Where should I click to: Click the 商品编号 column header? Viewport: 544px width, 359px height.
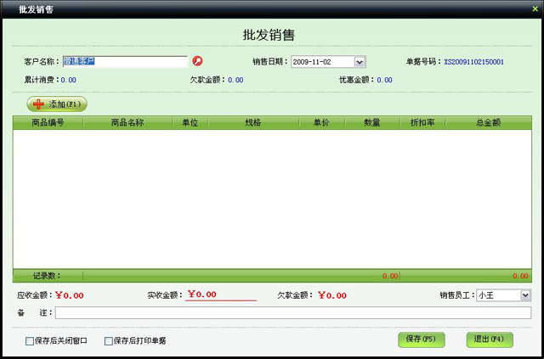click(48, 123)
